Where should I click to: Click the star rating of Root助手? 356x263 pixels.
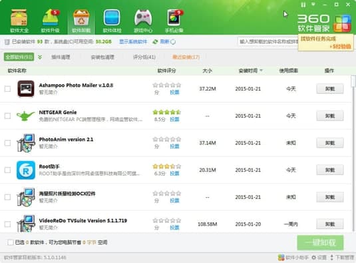point(167,166)
